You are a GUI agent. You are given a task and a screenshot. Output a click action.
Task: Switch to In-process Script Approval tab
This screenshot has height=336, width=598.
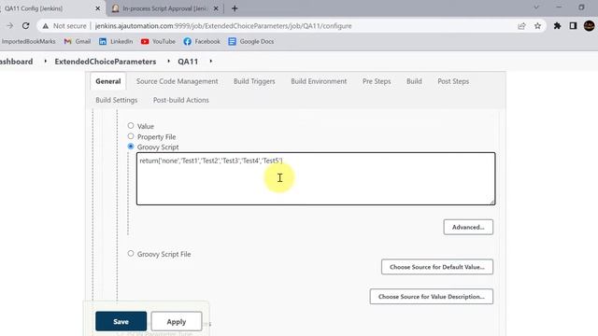pyautogui.click(x=164, y=8)
